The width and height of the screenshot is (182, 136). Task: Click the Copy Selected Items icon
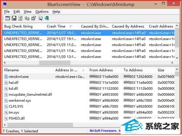pos(27,18)
